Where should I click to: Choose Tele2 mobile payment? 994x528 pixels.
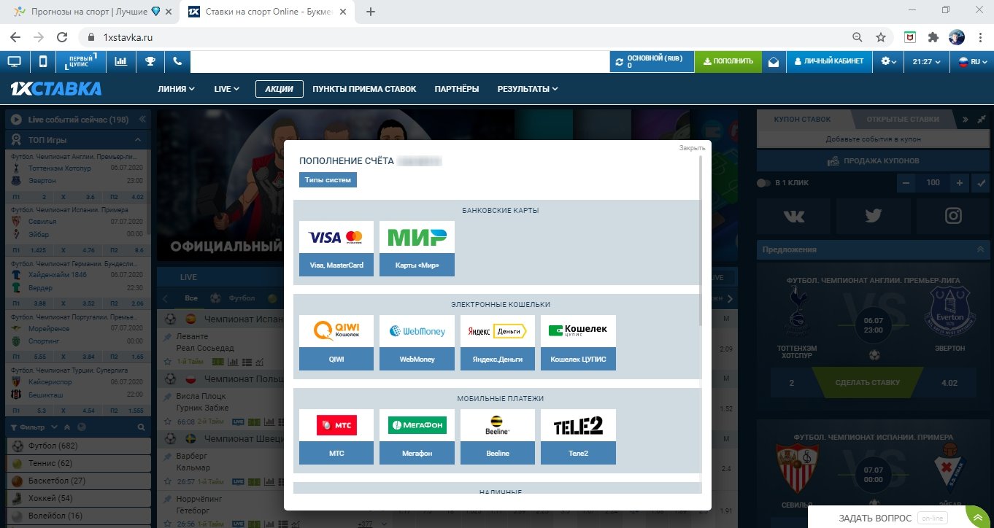tap(578, 437)
